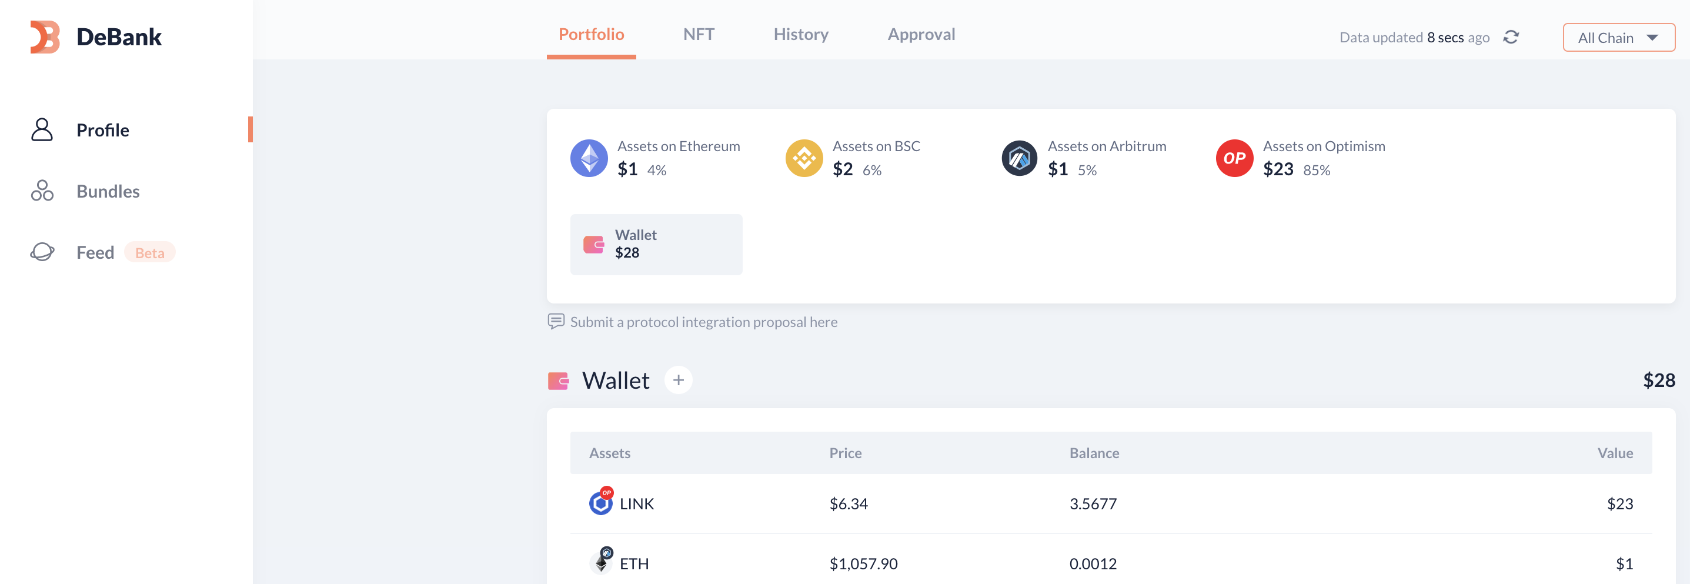Viewport: 1690px width, 584px height.
Task: Click the BSC chain icon
Action: pos(804,158)
